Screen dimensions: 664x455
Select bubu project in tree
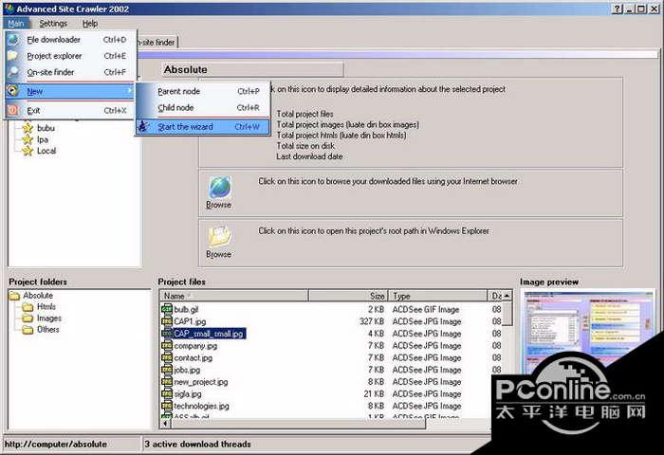pos(46,128)
